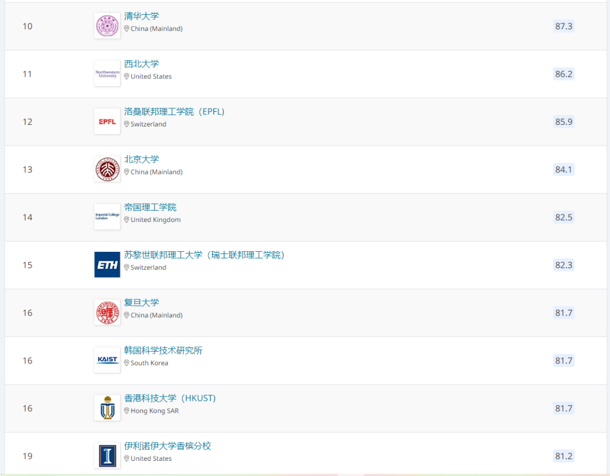Viewport: 610px width, 476px height.
Task: Go to the 北京大学 page
Action: pos(141,159)
